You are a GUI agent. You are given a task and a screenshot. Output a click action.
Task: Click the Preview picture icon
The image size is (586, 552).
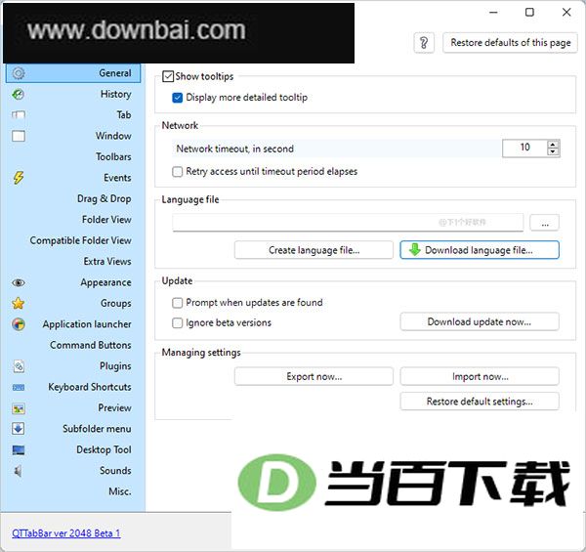19,408
